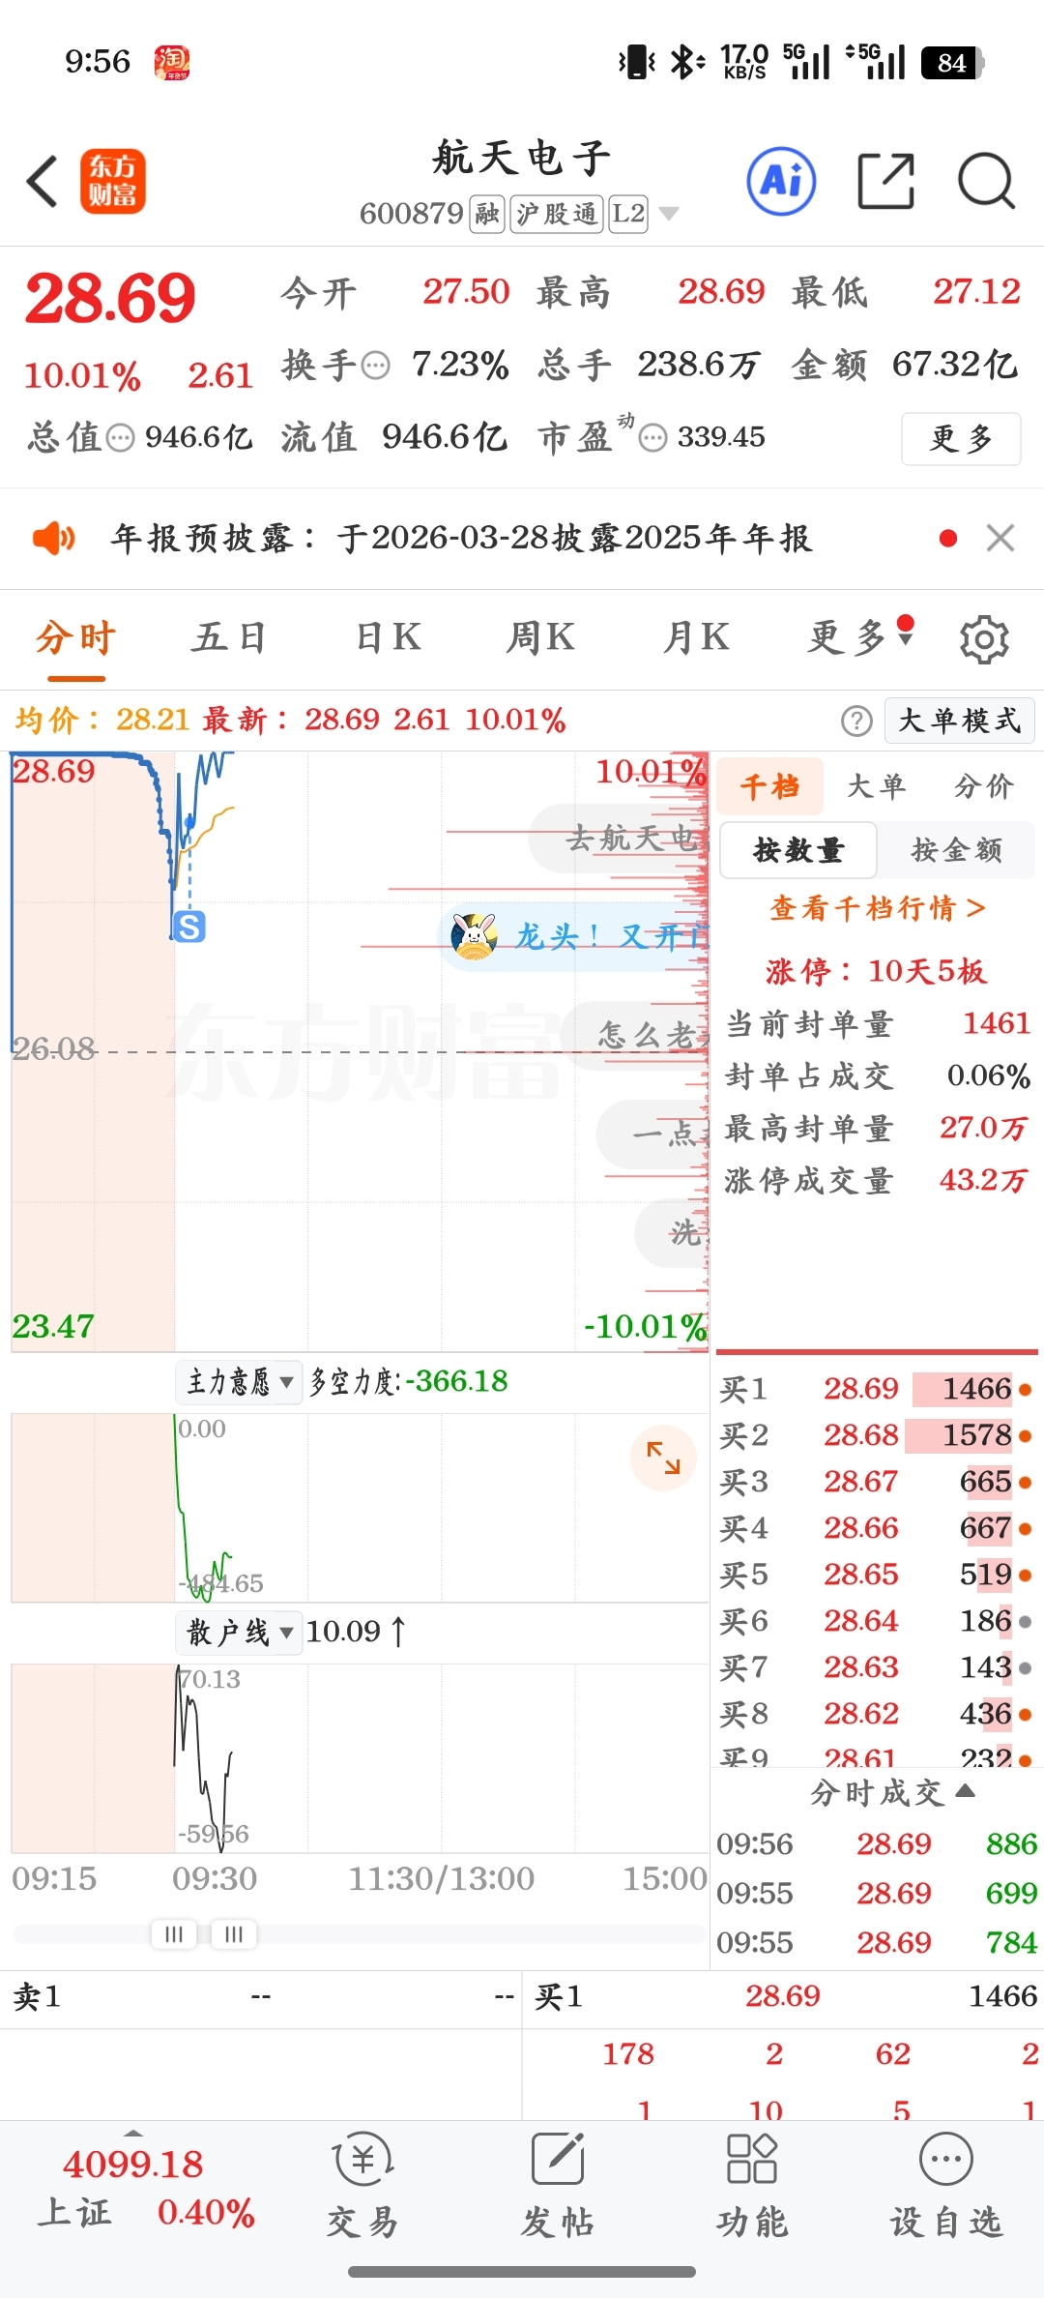Tap the speaker announcement icon

point(53,538)
